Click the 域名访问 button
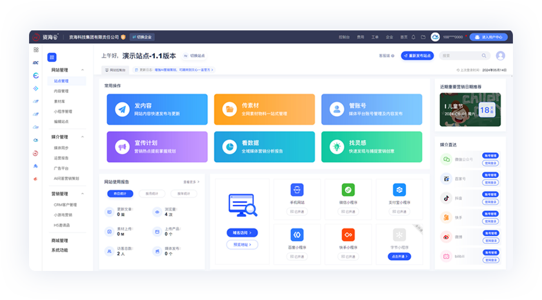Screen dimensions: 542x300 click(242, 232)
